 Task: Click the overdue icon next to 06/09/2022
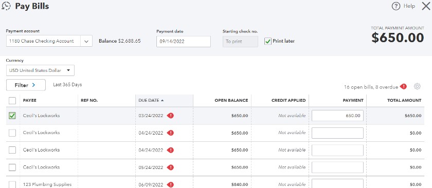[171, 184]
